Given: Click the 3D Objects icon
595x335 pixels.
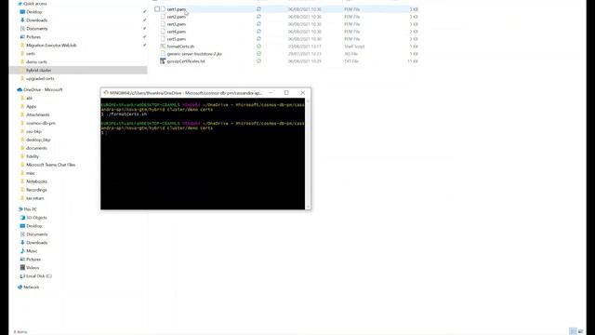Looking at the screenshot, I should point(22,218).
